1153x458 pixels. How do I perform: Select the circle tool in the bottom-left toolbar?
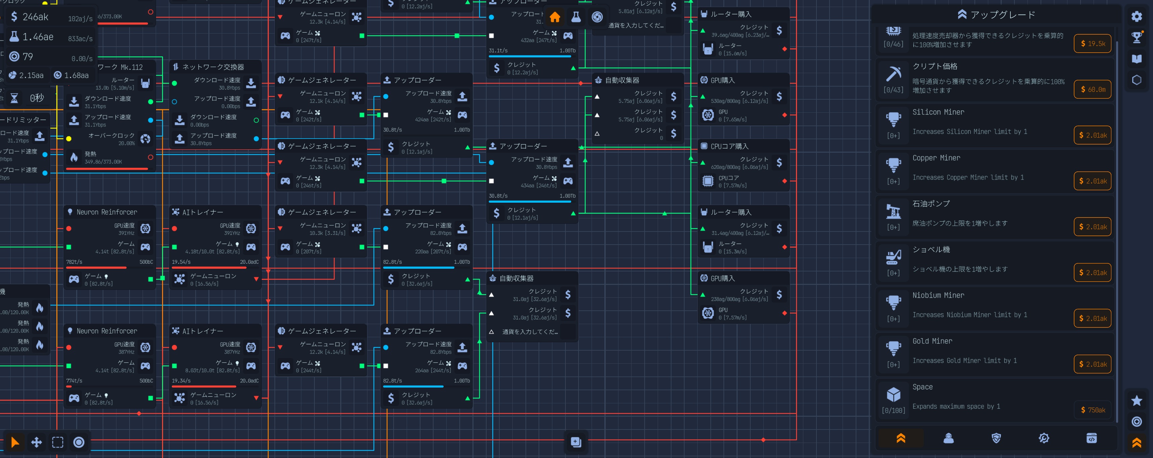(x=79, y=442)
